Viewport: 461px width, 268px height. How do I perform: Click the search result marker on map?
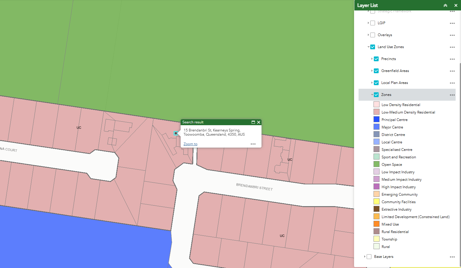click(176, 133)
